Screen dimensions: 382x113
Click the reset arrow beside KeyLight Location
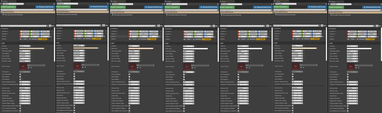pos(216,32)
